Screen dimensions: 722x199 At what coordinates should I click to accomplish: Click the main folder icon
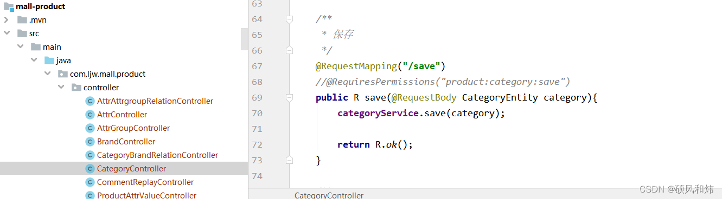click(36, 47)
